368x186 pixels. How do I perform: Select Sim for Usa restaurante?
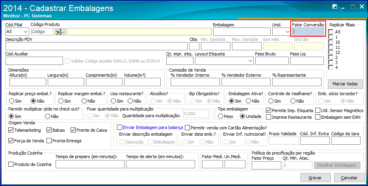(x=113, y=101)
